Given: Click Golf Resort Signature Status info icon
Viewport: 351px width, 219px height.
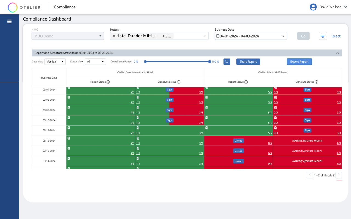Looking at the screenshot, I should (x=316, y=82).
